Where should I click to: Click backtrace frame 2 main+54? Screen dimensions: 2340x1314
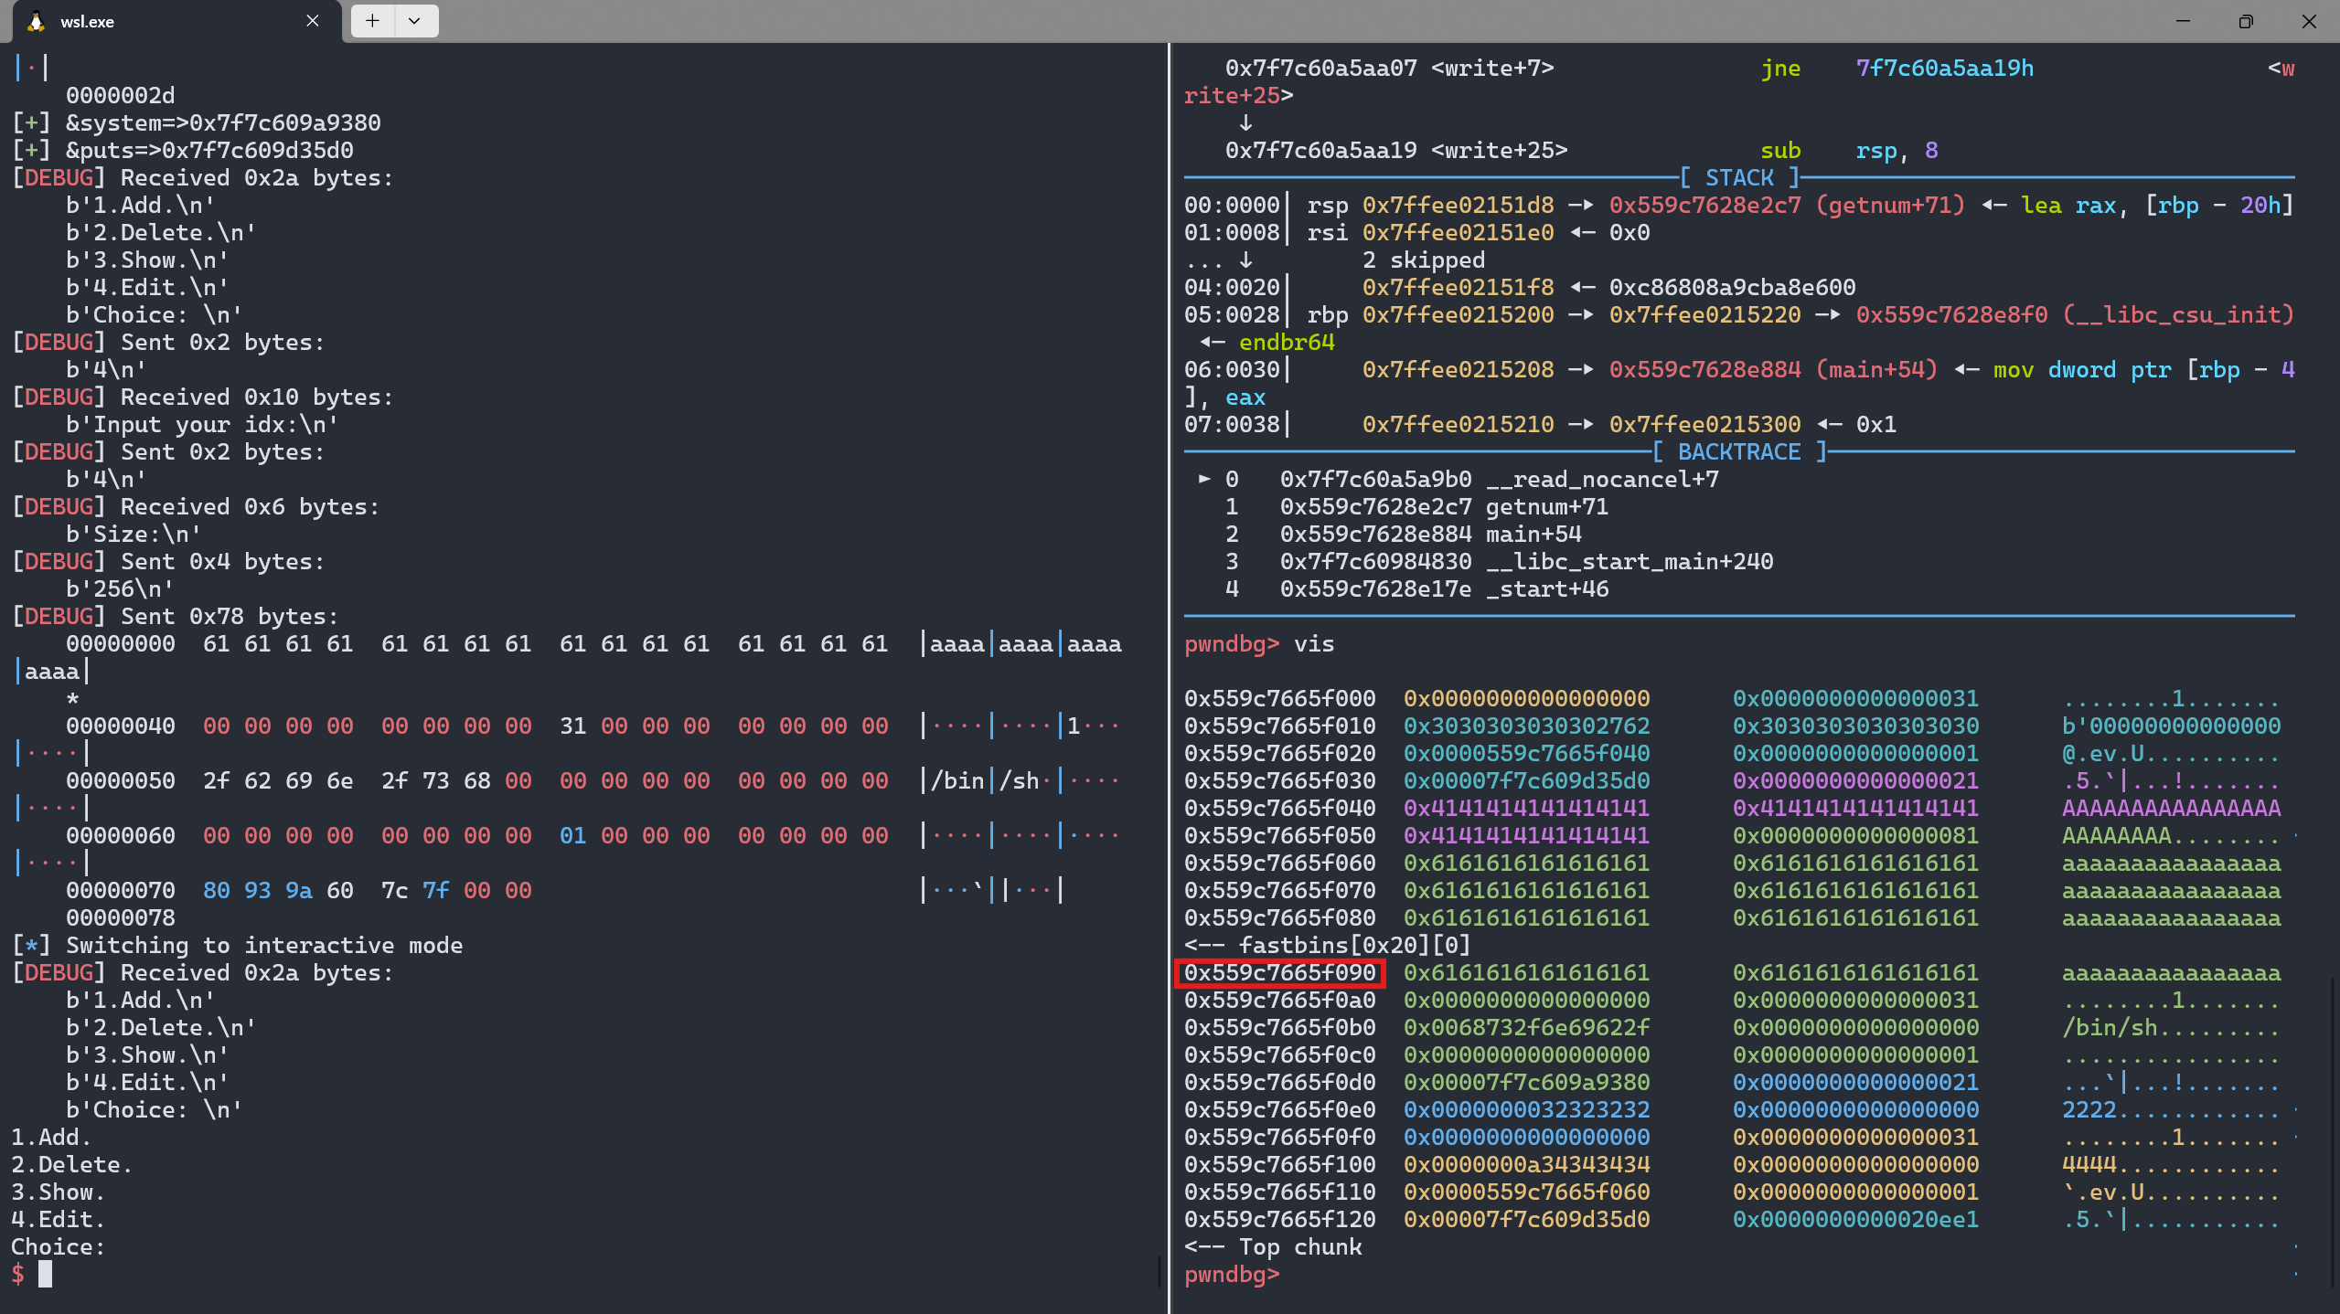click(1404, 534)
